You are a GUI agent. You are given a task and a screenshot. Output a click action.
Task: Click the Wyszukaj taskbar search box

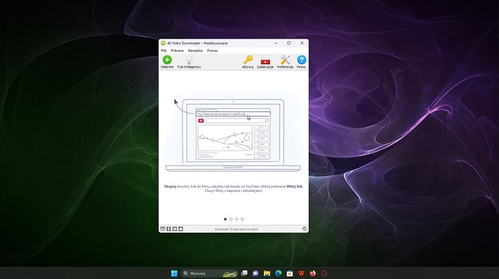(210, 273)
